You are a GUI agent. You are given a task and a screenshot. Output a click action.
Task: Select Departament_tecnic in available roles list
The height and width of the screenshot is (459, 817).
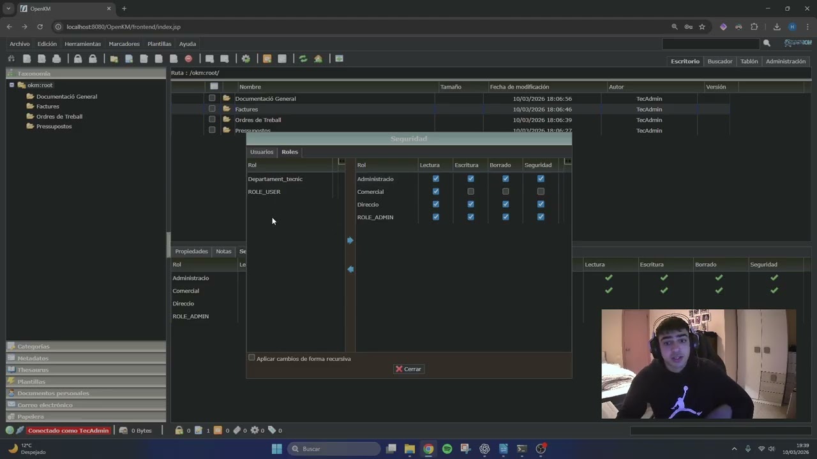coord(275,179)
